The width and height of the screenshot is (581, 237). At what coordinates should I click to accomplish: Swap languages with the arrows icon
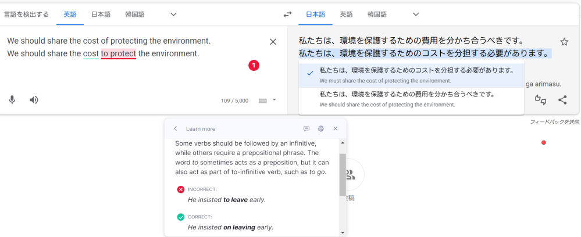point(287,15)
